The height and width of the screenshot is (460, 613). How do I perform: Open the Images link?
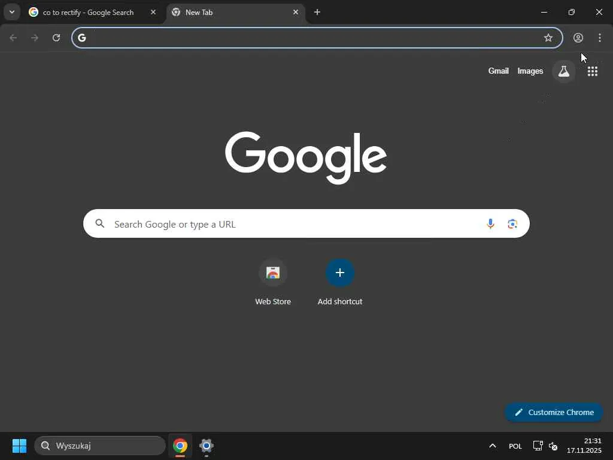pos(530,71)
